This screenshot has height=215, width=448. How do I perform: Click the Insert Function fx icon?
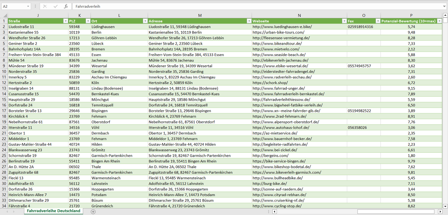[66, 6]
